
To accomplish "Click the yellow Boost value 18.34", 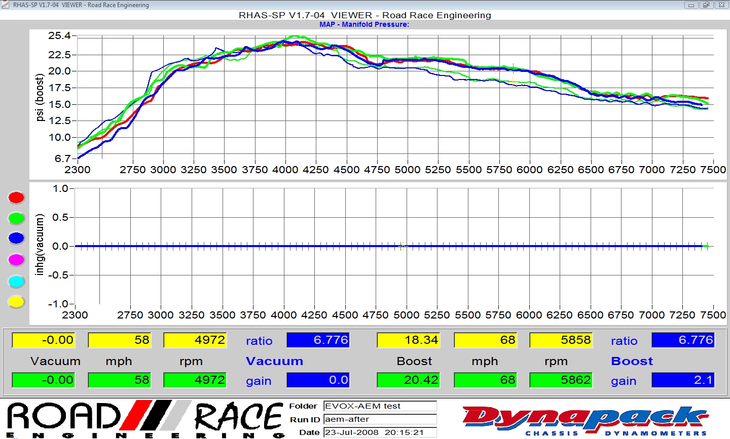I will pos(408,340).
